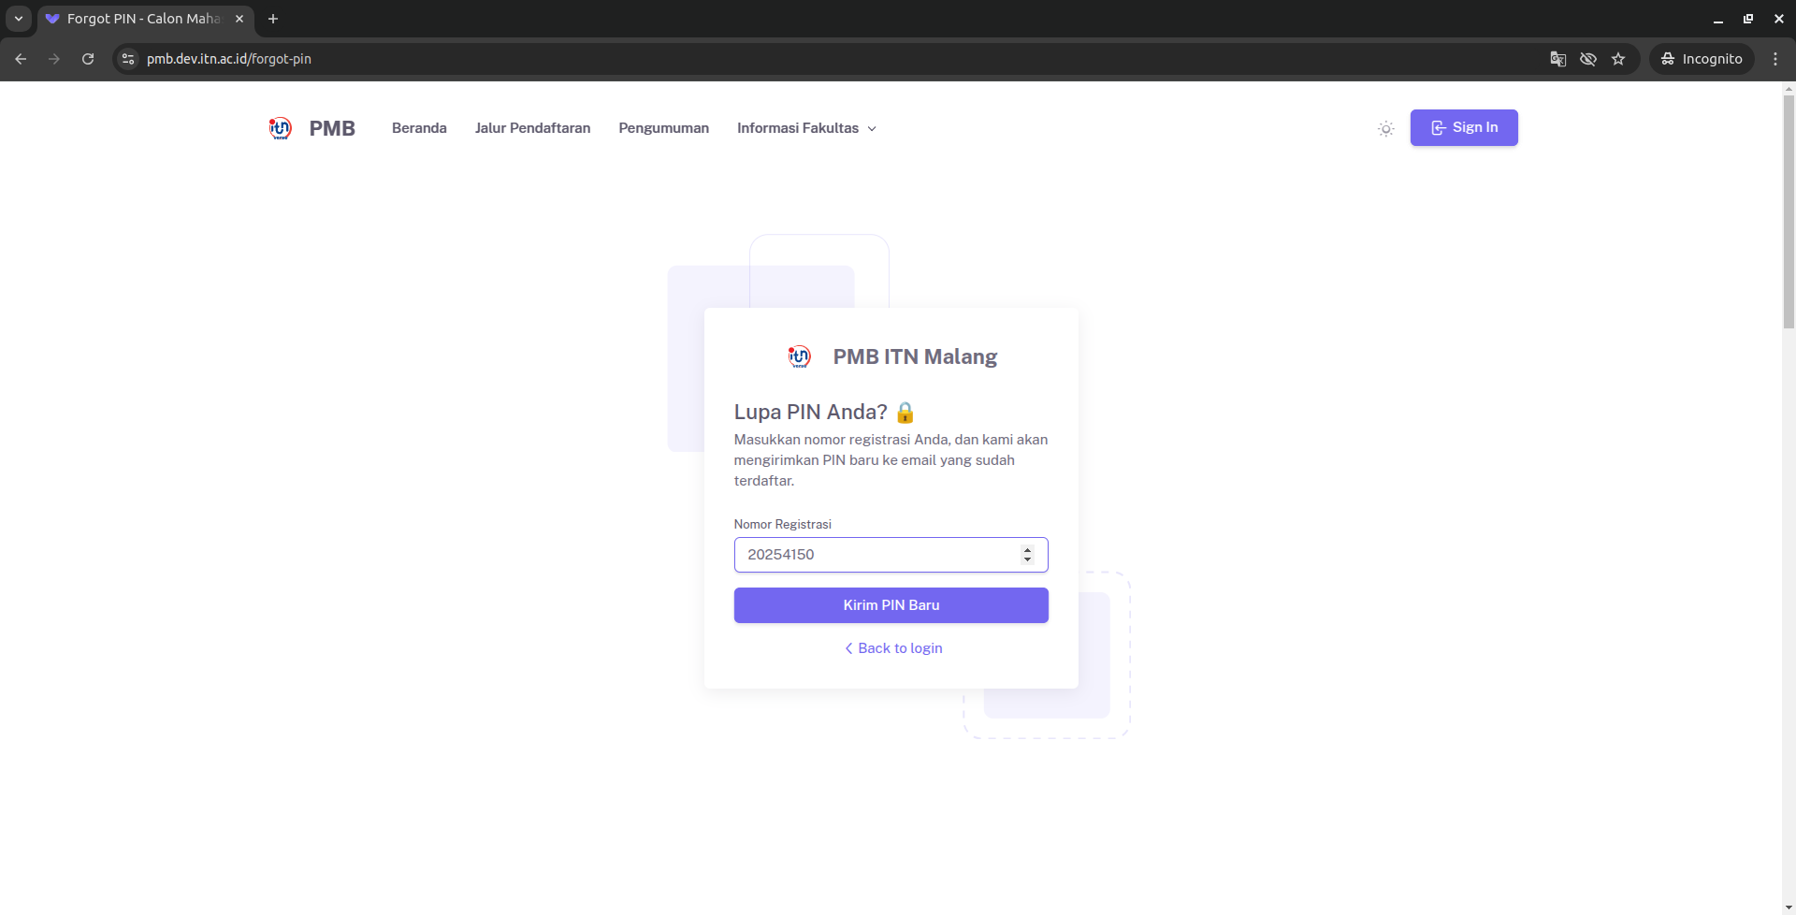Screen dimensions: 1796x915
Task: Select the Forgot PIN browser tab
Action: pyautogui.click(x=145, y=19)
